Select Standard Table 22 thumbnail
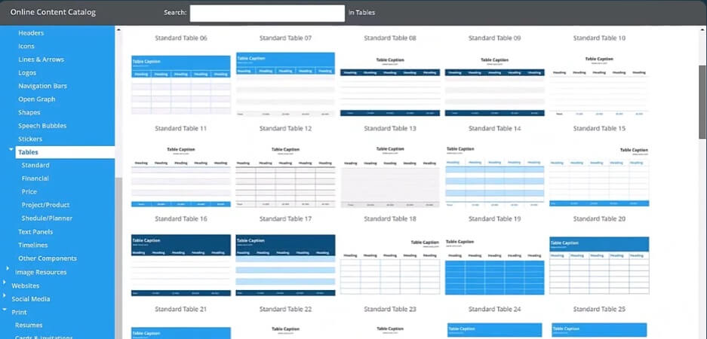Viewport: 707px width, 339px height. point(285,331)
